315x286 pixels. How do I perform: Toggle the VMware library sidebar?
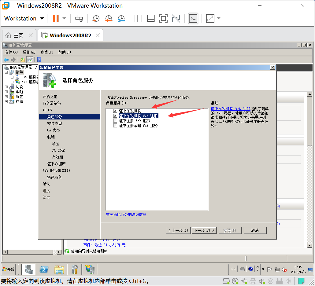138,18
